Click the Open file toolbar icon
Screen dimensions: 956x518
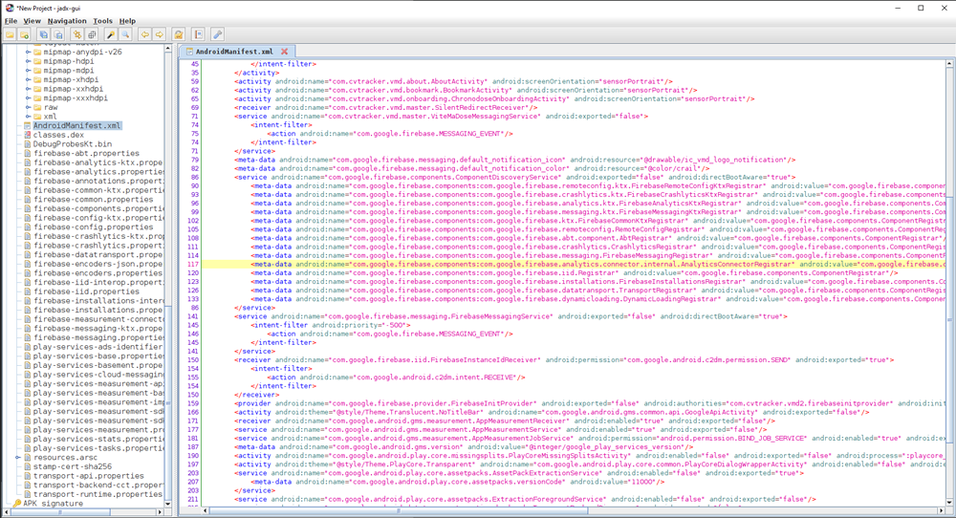click(x=10, y=34)
